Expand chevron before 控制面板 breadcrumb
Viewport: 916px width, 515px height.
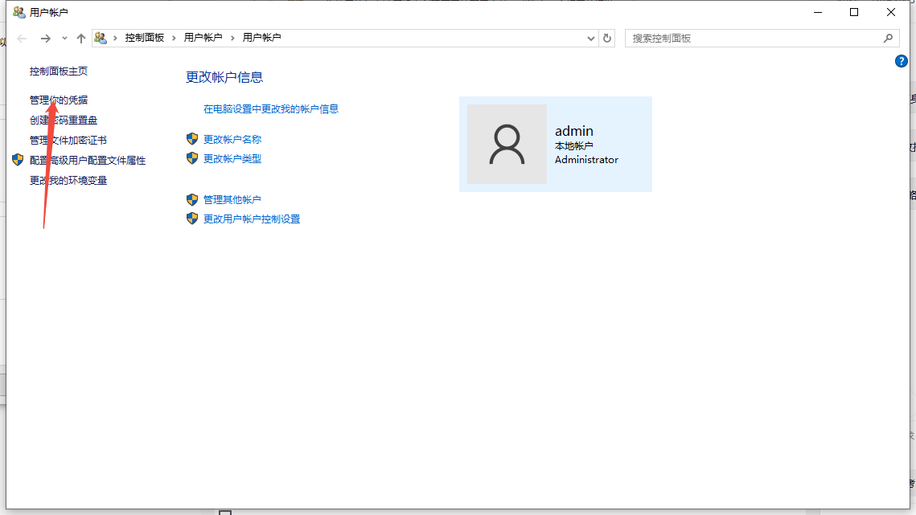point(115,38)
